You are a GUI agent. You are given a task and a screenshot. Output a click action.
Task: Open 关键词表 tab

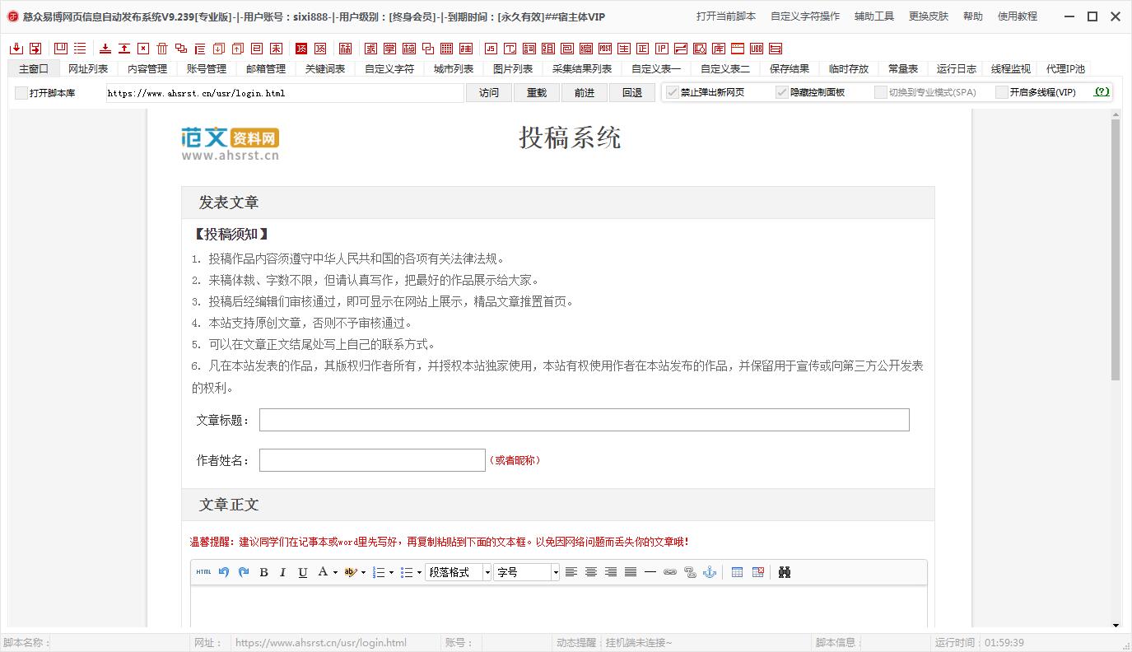[325, 69]
